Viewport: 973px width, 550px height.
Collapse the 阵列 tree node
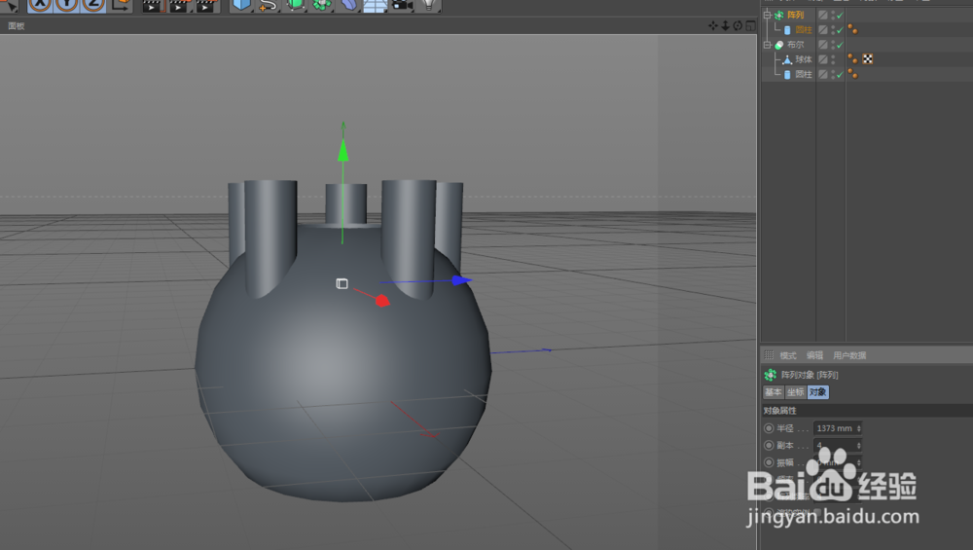(x=768, y=15)
